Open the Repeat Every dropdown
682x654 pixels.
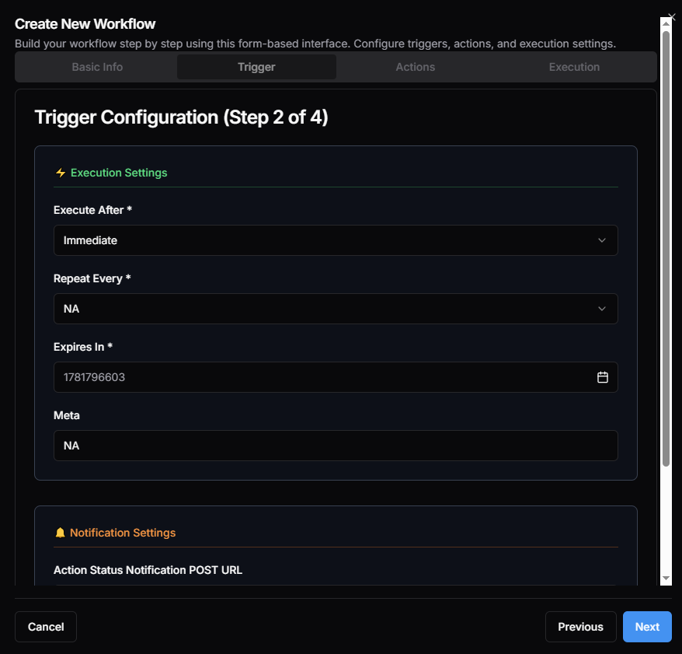[334, 309]
